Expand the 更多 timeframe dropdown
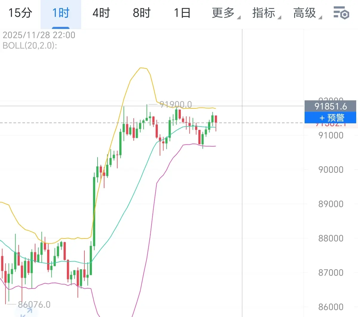This screenshot has height=317, width=358. 226,13
